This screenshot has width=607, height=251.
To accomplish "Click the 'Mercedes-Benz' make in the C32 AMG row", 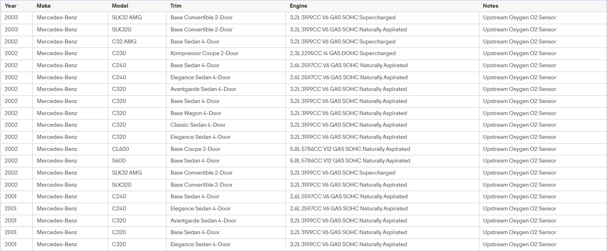I will pos(57,41).
